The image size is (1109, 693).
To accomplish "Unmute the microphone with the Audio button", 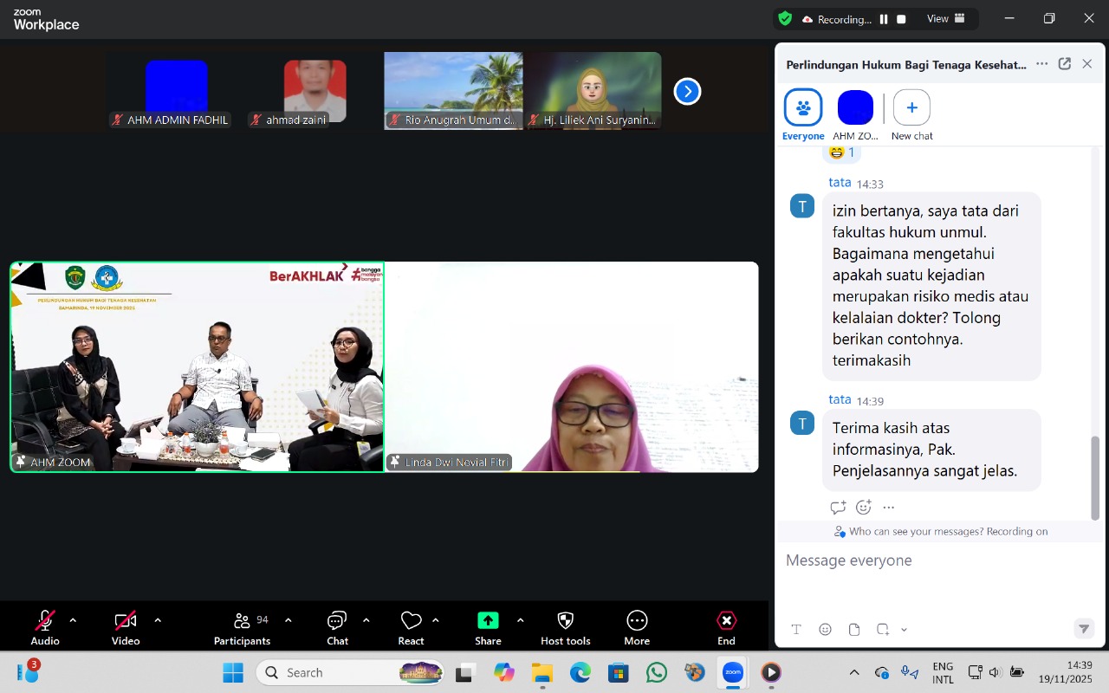I will pyautogui.click(x=45, y=627).
